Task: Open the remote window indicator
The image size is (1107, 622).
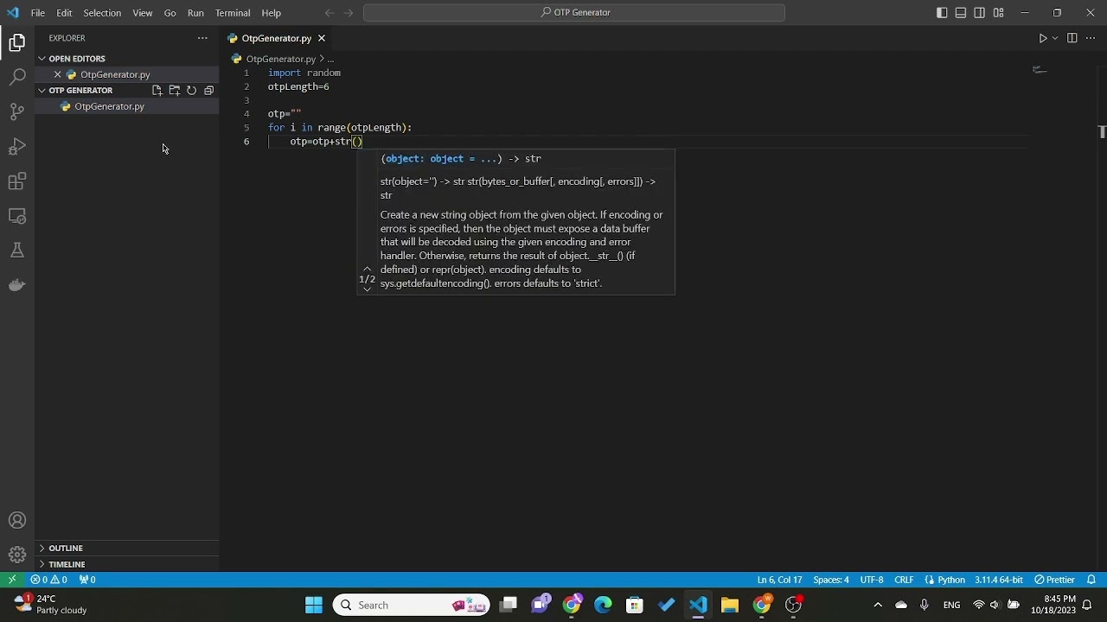Action: [x=12, y=580]
